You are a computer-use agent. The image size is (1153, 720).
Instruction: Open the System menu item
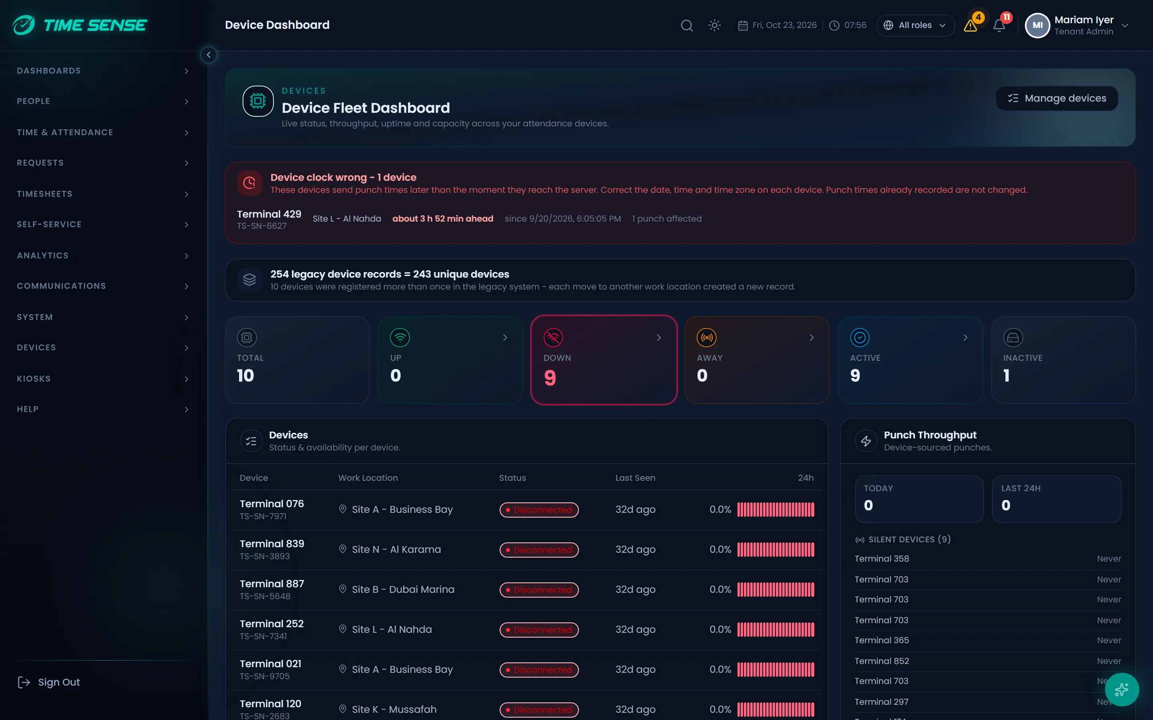[x=103, y=317]
